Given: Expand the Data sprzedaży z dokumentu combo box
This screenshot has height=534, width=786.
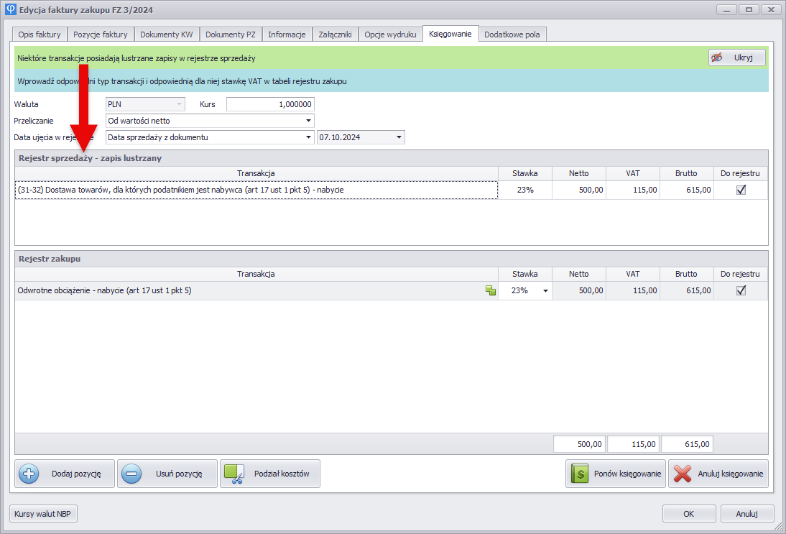Looking at the screenshot, I should tap(308, 137).
